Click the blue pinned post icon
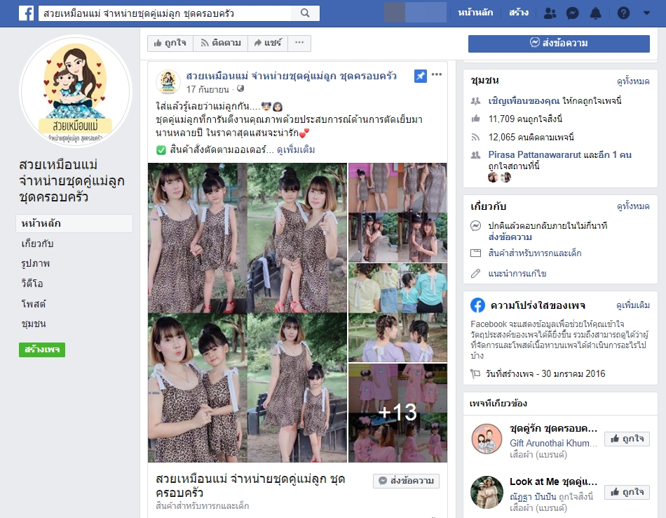 point(421,76)
